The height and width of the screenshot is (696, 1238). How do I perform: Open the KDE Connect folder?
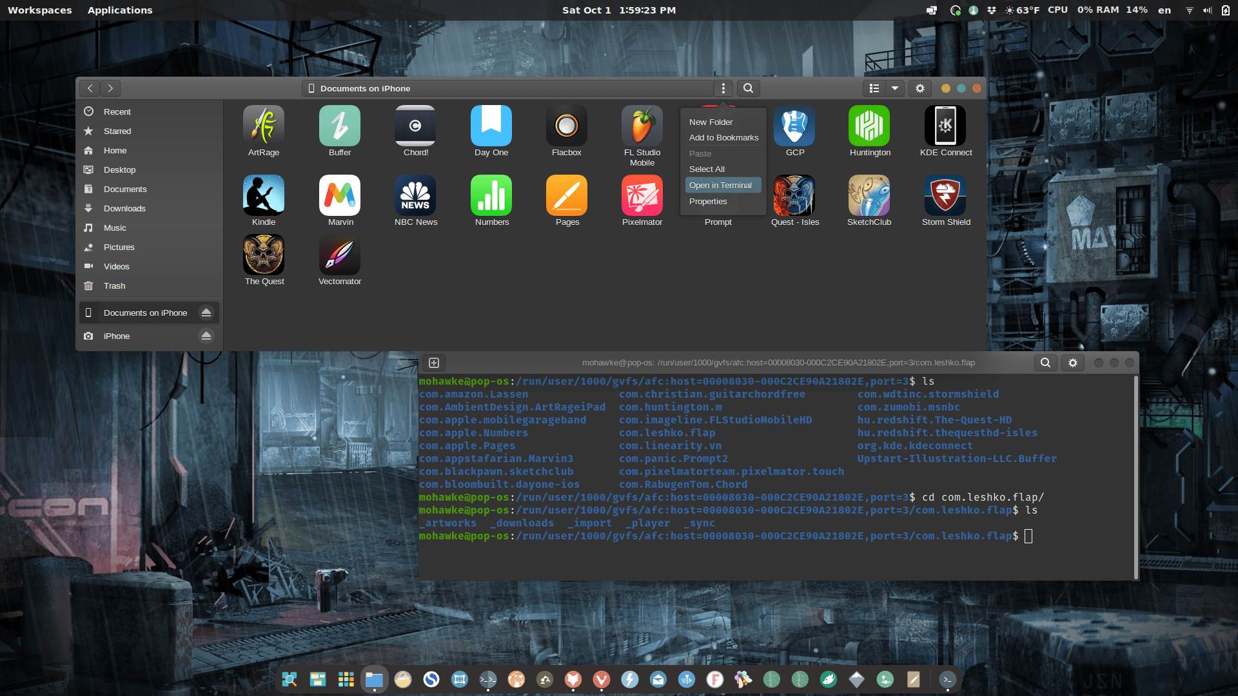click(x=945, y=126)
